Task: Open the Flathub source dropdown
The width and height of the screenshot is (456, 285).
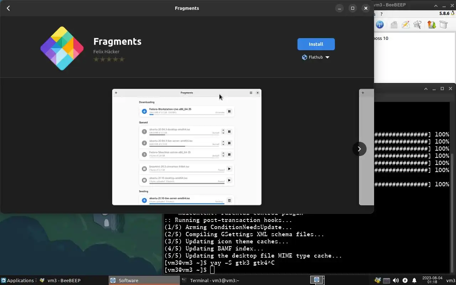Action: [316, 57]
